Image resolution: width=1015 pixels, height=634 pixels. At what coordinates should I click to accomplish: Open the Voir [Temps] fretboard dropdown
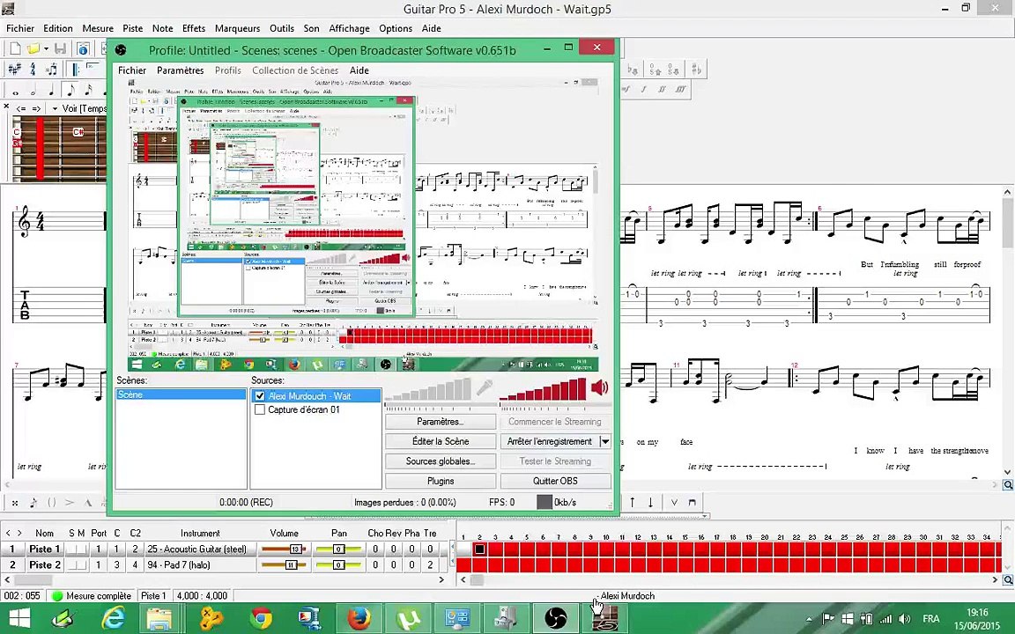[x=55, y=108]
